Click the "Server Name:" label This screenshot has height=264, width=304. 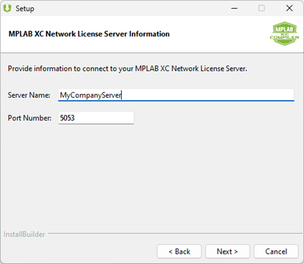click(x=29, y=95)
